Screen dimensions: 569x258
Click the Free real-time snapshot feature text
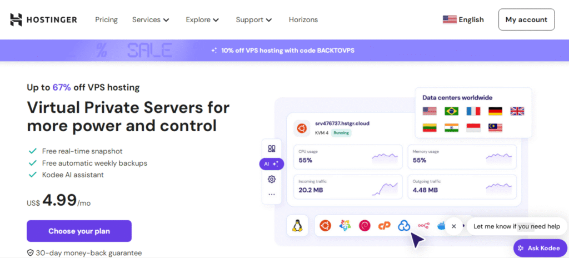pyautogui.click(x=82, y=151)
